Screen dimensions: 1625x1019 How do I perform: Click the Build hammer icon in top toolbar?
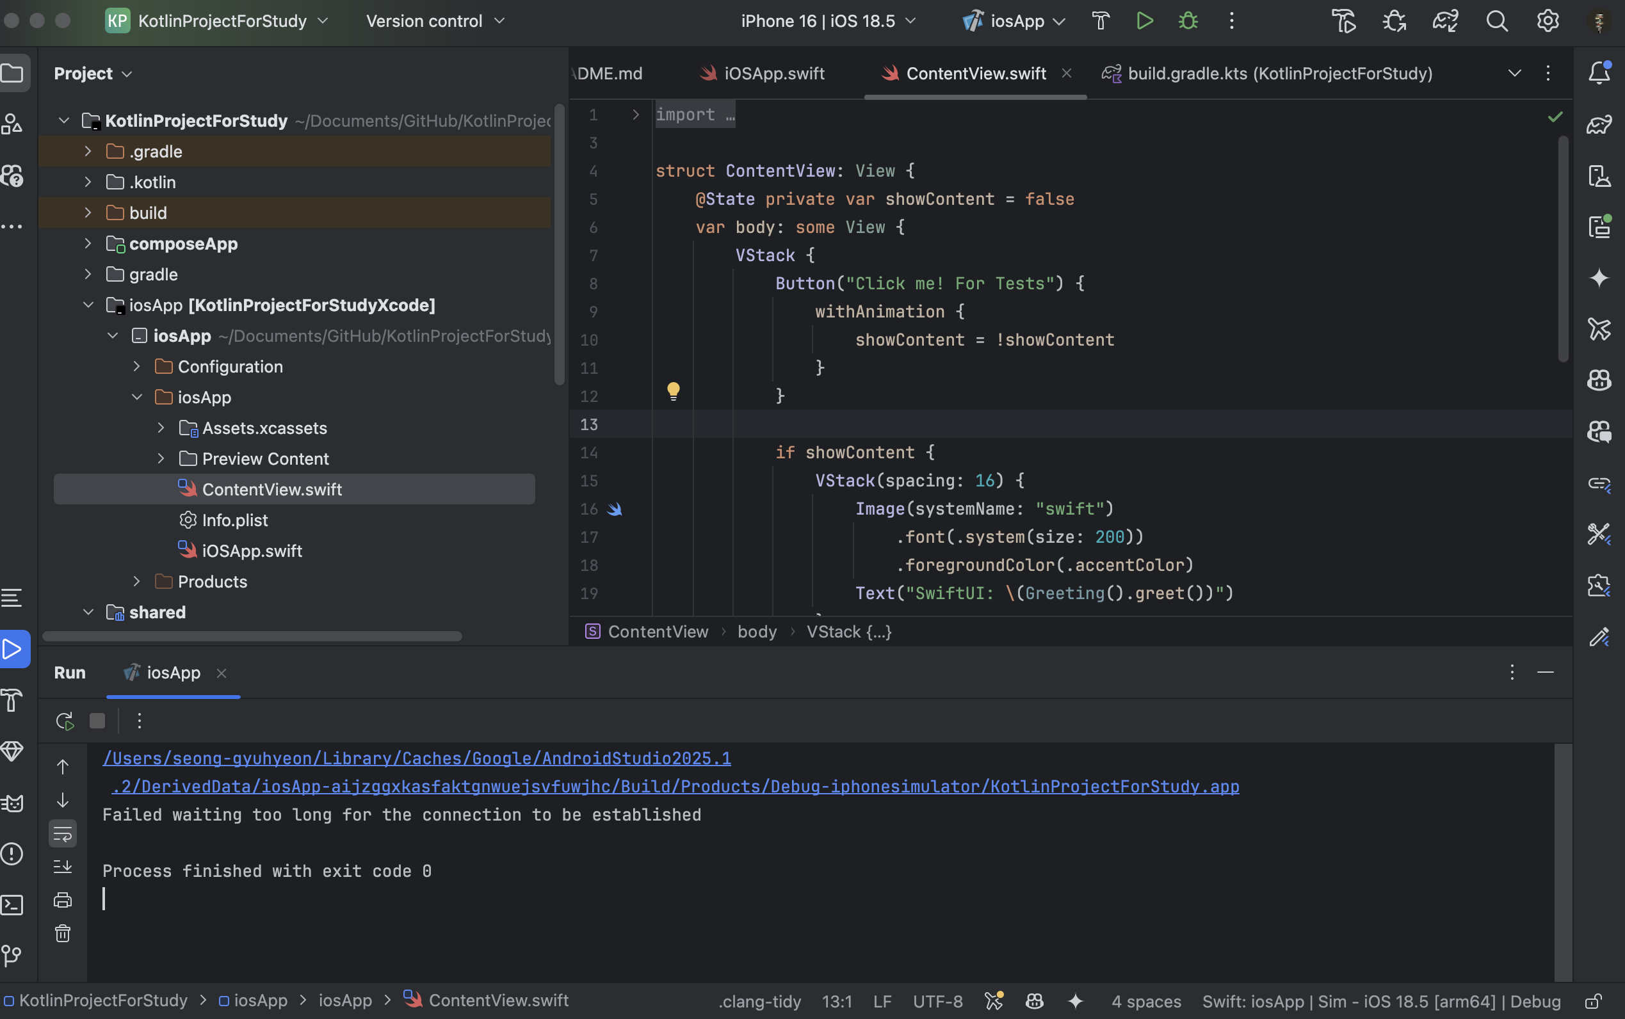[1101, 21]
